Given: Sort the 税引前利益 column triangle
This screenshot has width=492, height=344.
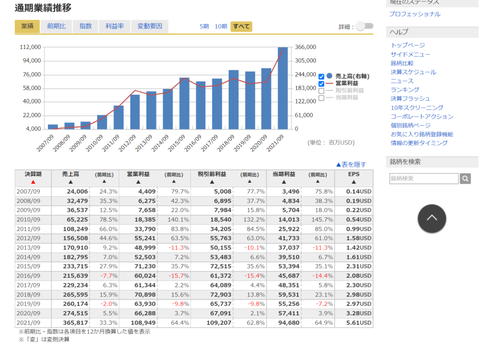Looking at the screenshot, I should (211, 182).
